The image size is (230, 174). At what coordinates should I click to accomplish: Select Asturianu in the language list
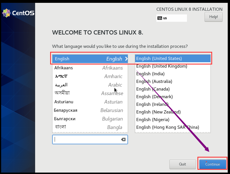pyautogui.click(x=90, y=102)
